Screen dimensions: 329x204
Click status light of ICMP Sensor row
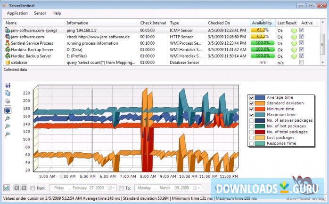(x=294, y=31)
